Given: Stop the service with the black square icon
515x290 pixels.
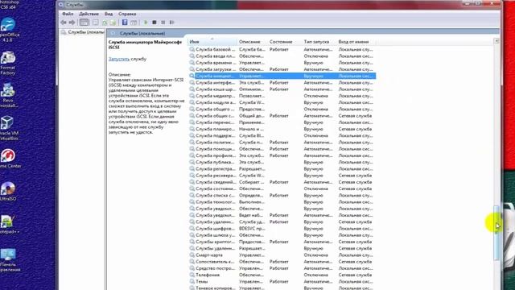Looking at the screenshot, I should click(154, 23).
